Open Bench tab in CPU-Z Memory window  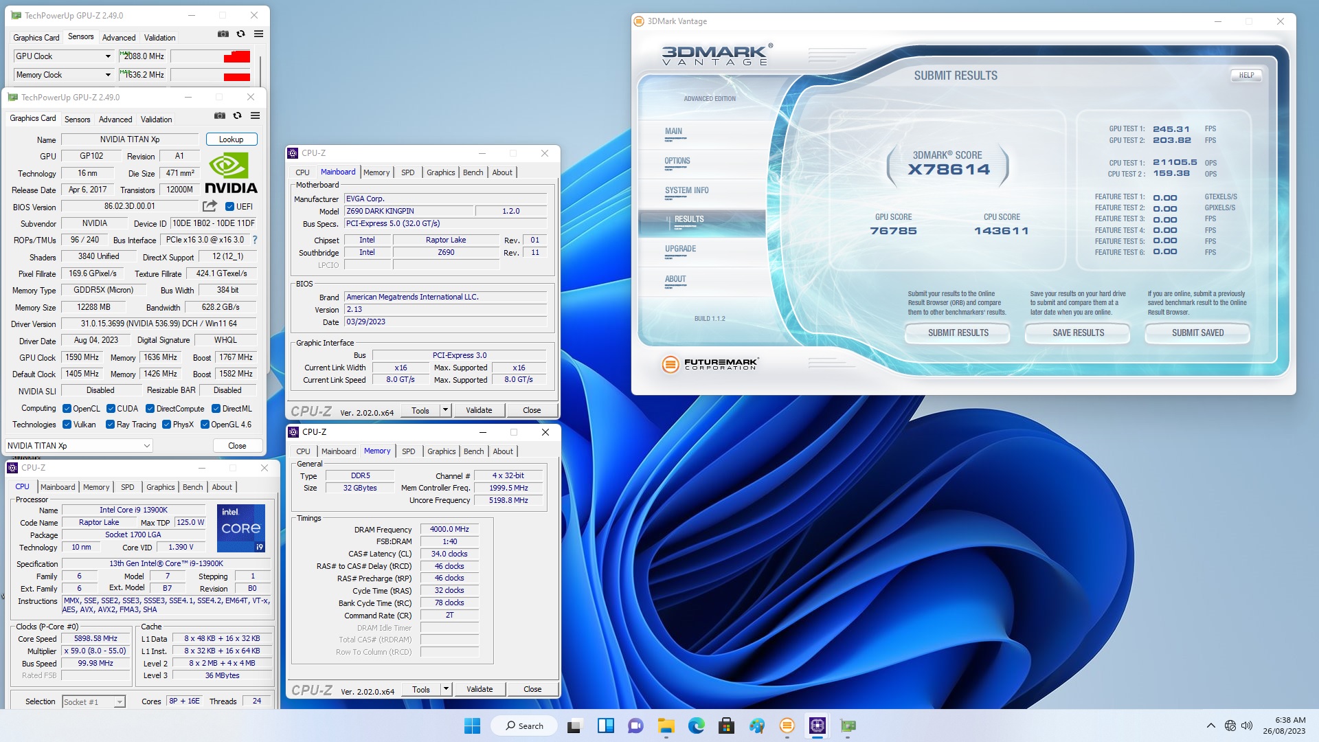[x=474, y=451]
